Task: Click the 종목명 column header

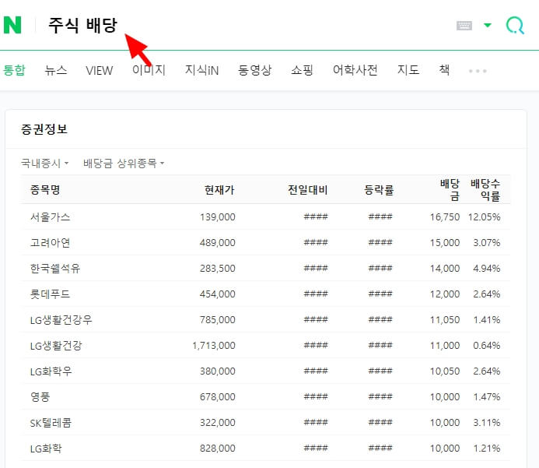Action: click(45, 189)
